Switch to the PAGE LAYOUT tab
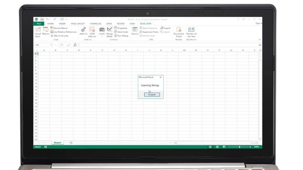303x170 pixels. 78,24
